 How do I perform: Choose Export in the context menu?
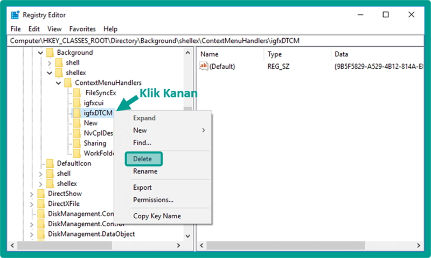pos(142,188)
